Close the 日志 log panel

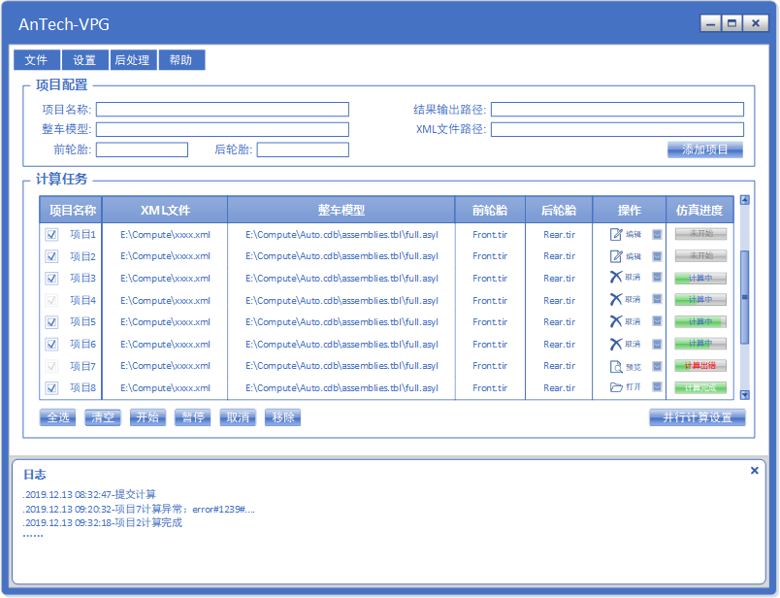point(754,471)
